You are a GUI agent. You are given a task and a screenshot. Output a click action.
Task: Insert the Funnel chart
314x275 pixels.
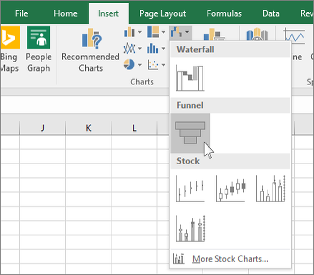[190, 133]
